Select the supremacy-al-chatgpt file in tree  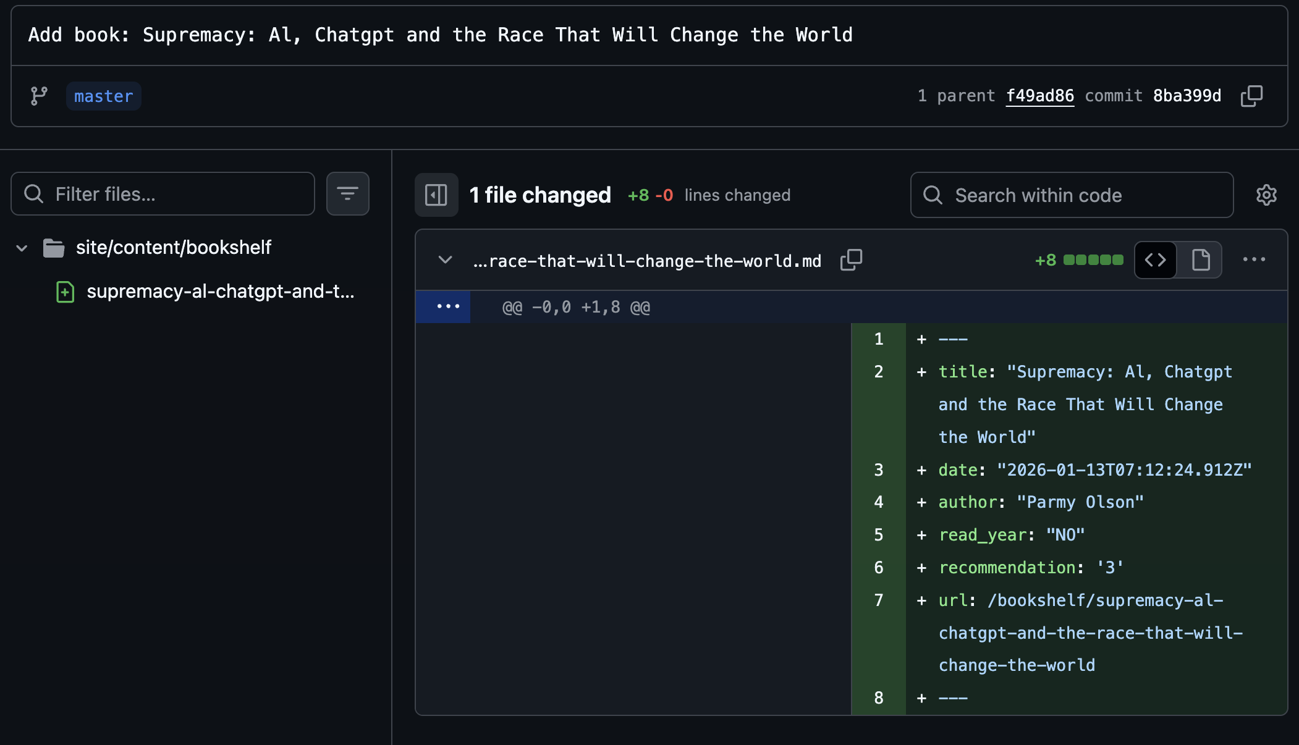tap(221, 292)
